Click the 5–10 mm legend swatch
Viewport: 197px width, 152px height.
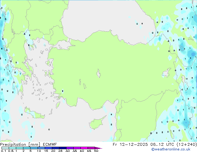pyautogui.click(x=34, y=148)
